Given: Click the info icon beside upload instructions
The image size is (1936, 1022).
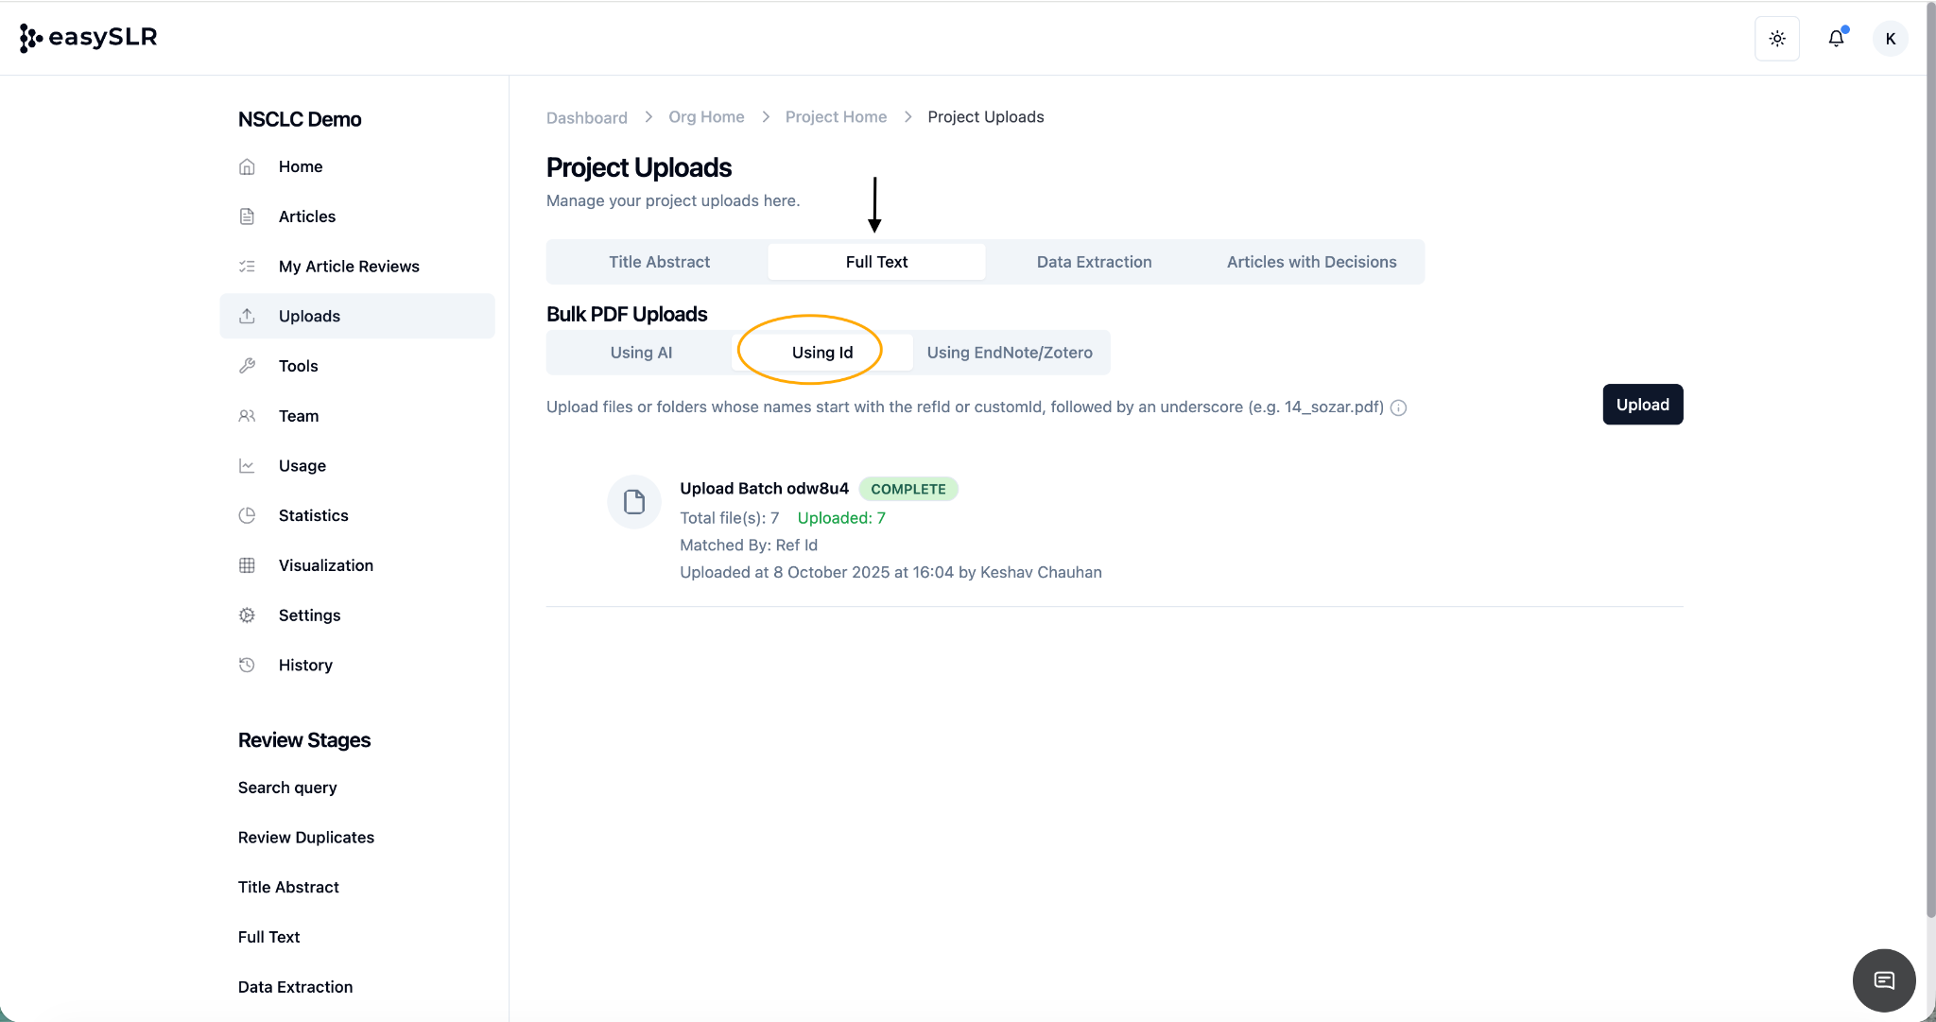Looking at the screenshot, I should point(1398,407).
